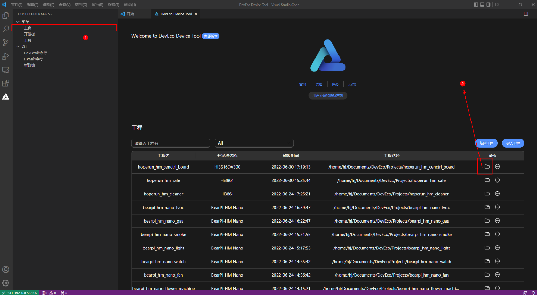Screen dimensions: 537x295
Task: Open folder for hoperun_hm_cleaner project
Action: point(487,194)
